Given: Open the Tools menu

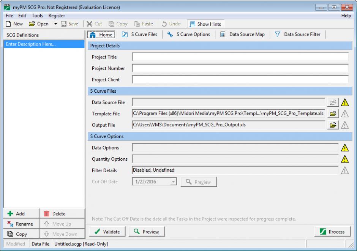Looking at the screenshot, I should (x=37, y=16).
